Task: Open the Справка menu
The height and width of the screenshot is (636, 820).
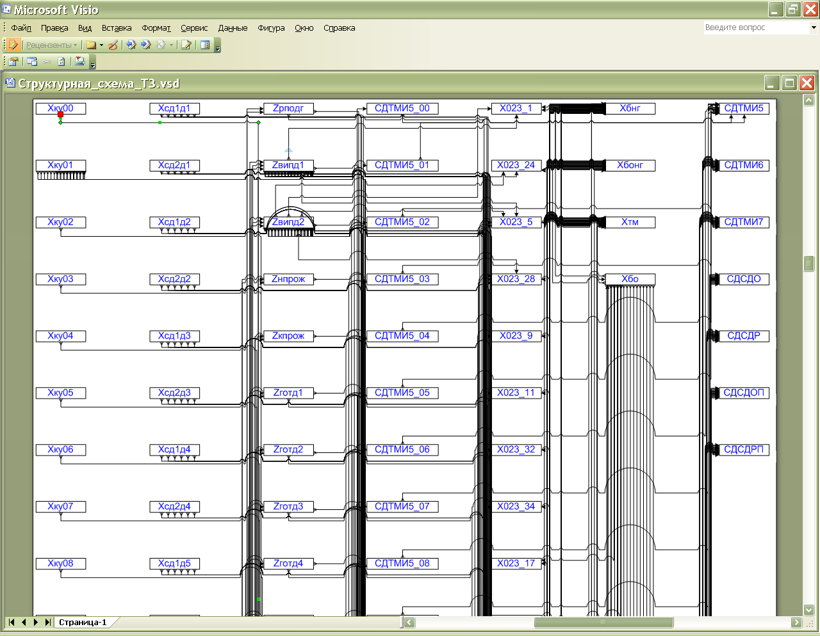Action: click(x=340, y=28)
